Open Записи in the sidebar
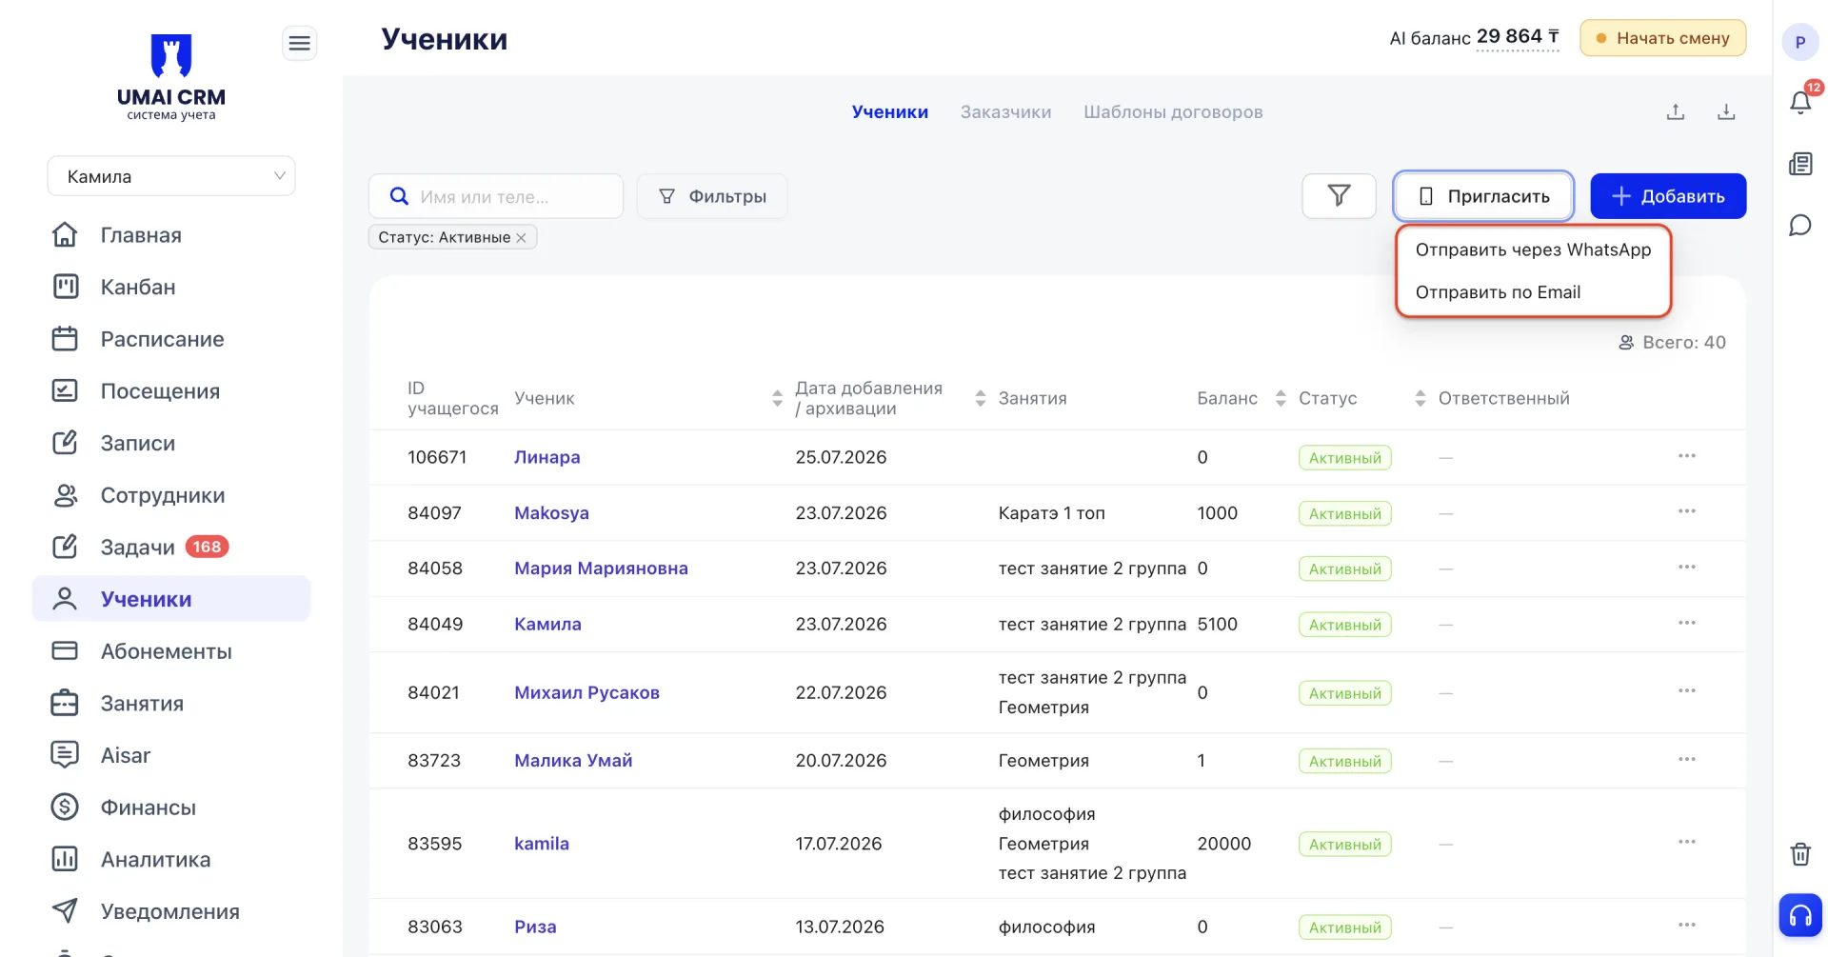The height and width of the screenshot is (957, 1828). pos(171,443)
